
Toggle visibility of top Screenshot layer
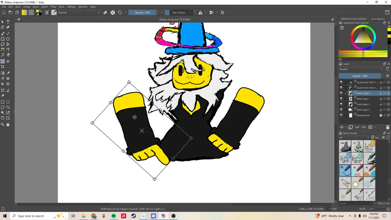(x=341, y=82)
